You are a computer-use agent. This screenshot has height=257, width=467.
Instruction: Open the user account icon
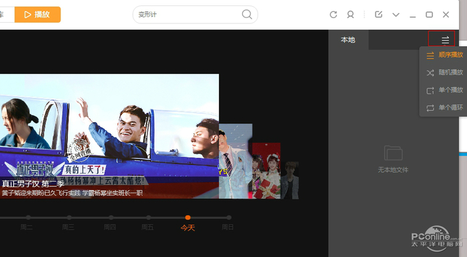pos(350,15)
